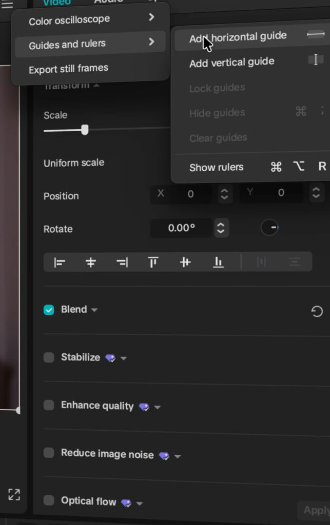
Task: Click Reduce image noise gem icon
Action: click(x=164, y=456)
